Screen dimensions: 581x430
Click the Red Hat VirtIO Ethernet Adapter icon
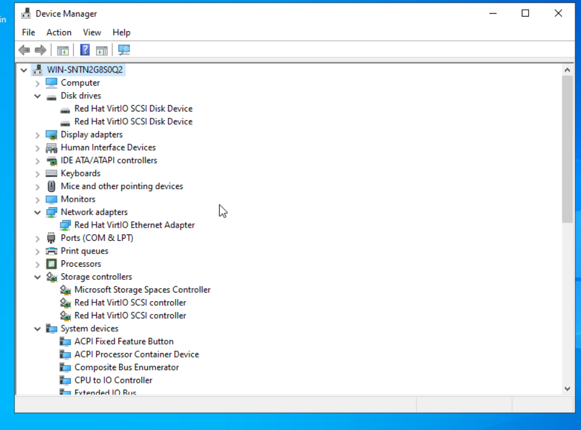coord(65,225)
